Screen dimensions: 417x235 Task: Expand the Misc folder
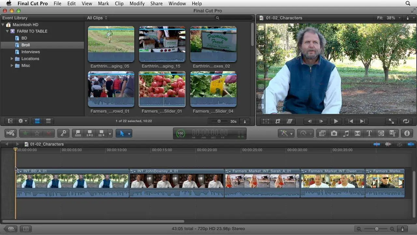pyautogui.click(x=12, y=66)
